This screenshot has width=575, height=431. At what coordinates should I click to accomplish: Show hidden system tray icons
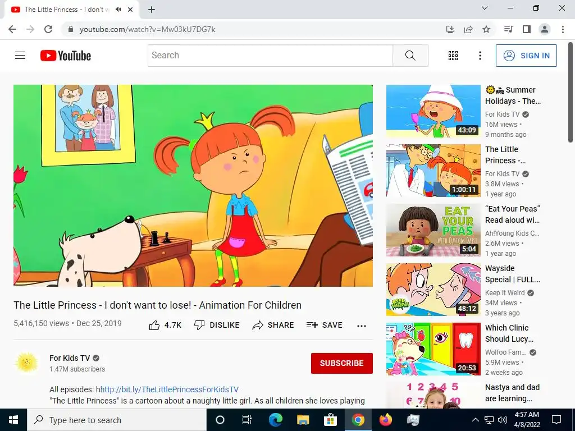coord(475,420)
